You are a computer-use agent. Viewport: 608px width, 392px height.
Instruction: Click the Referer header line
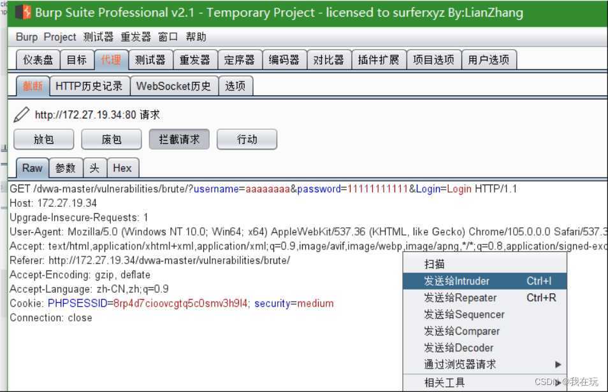click(x=150, y=260)
